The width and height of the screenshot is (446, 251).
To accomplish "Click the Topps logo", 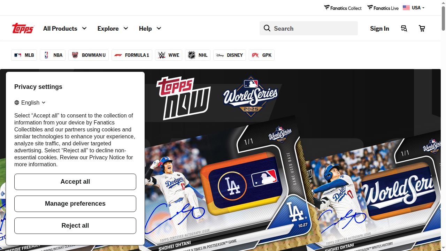I will pyautogui.click(x=23, y=28).
